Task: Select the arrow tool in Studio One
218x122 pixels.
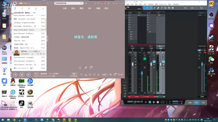Action: coord(147,8)
